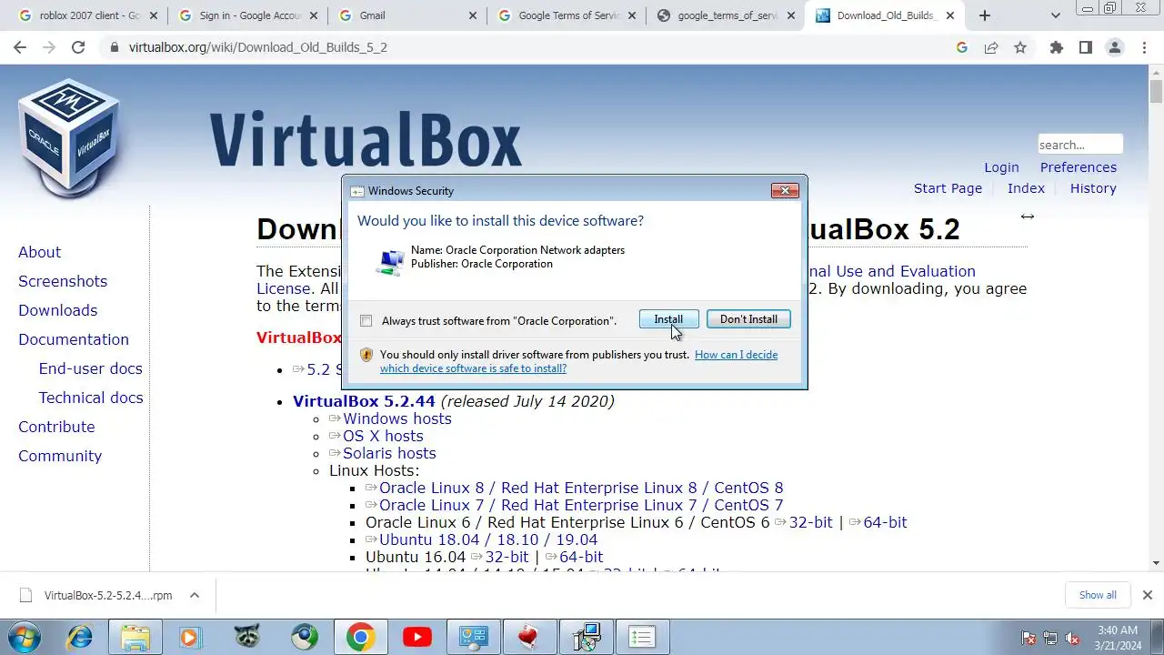
Task: Open the Login link
Action: tap(1001, 167)
